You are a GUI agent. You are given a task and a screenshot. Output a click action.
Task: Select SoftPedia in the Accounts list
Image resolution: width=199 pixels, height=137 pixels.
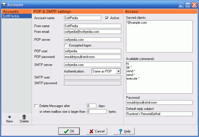(17, 16)
